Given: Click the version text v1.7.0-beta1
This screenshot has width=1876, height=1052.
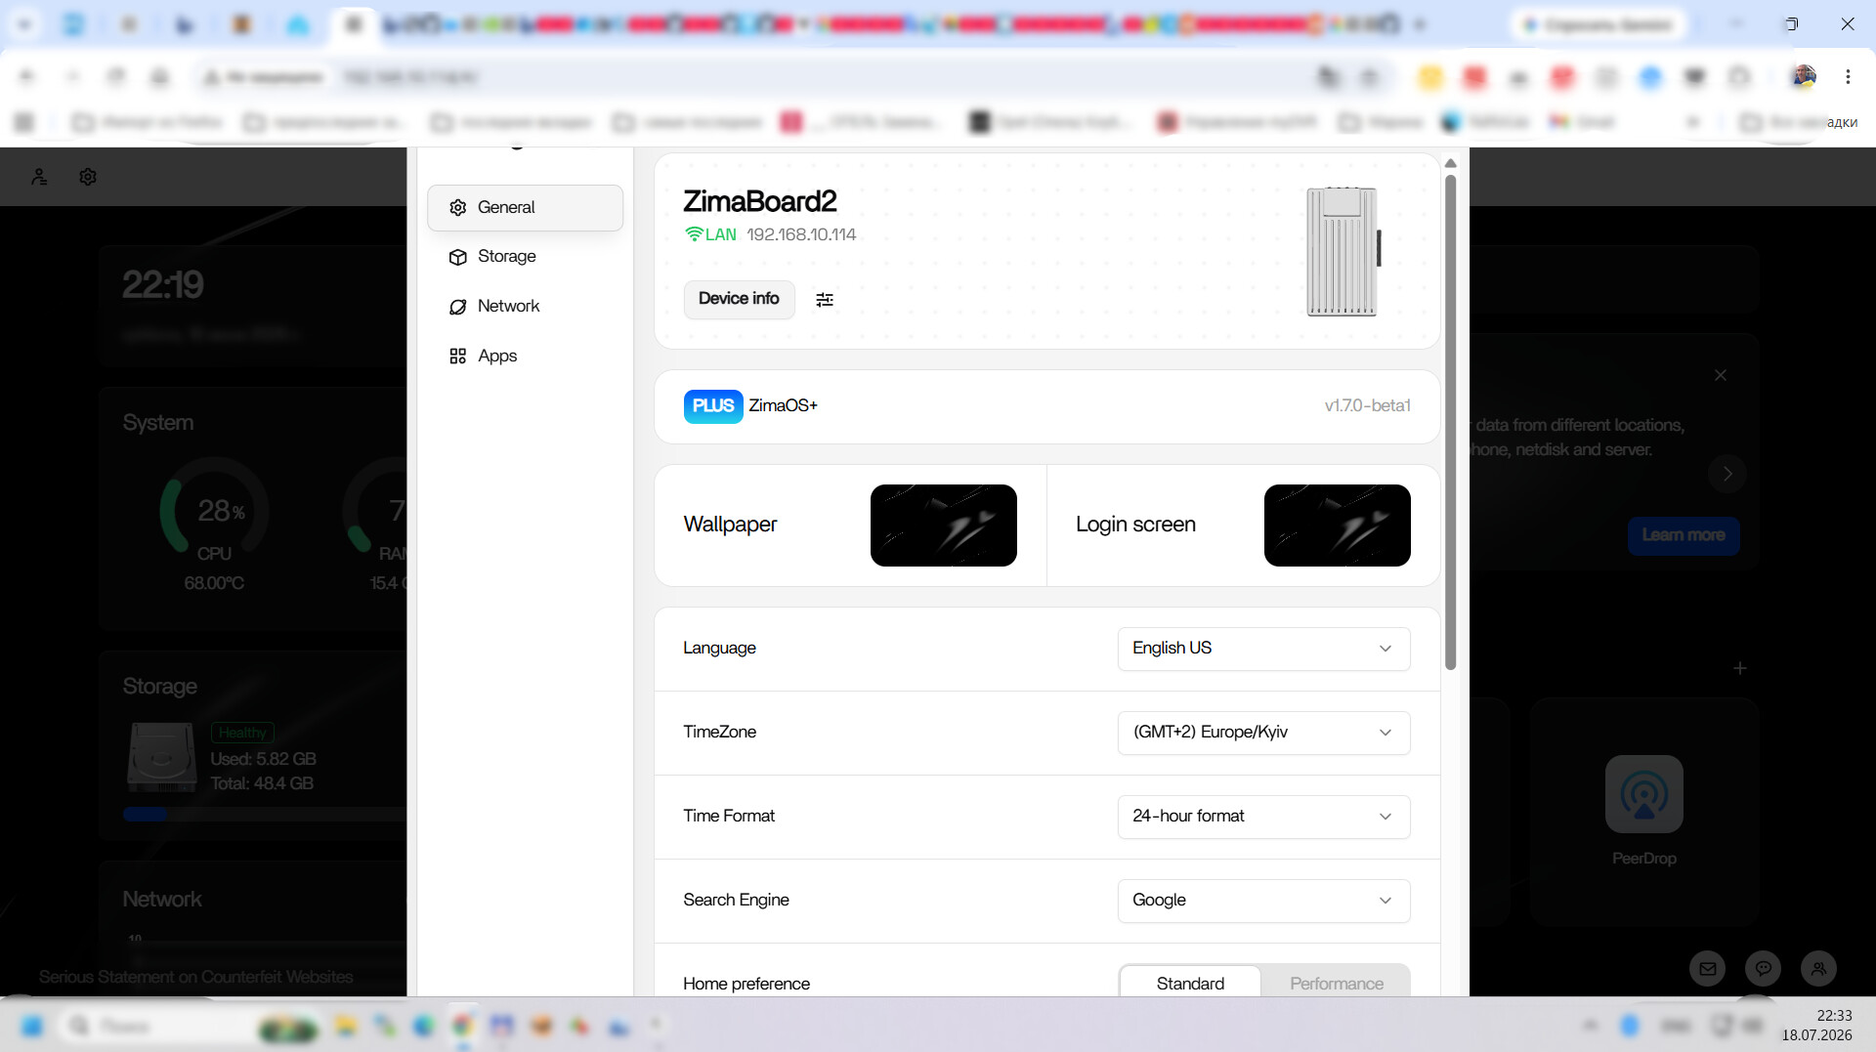Looking at the screenshot, I should [1367, 406].
